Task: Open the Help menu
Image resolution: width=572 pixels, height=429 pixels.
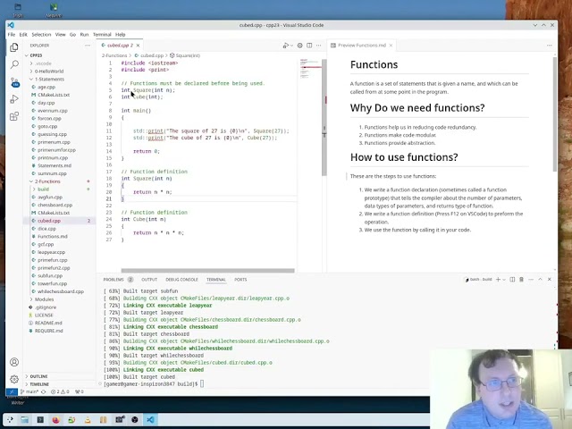Action: coord(121,35)
